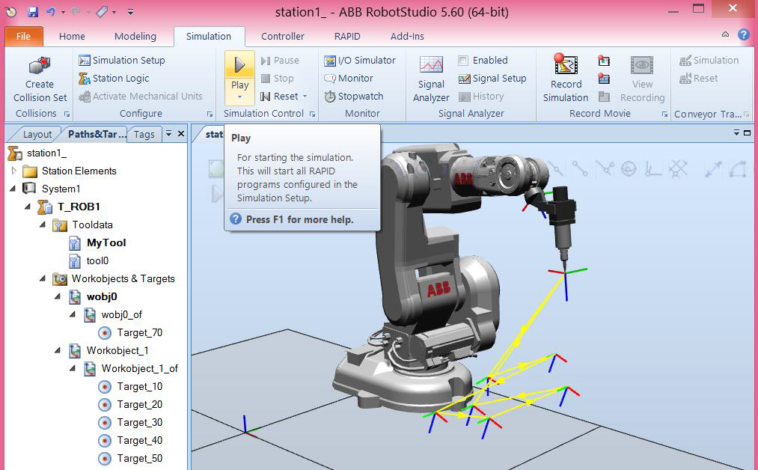Click the Help question mark icon
This screenshot has width=758, height=470.
coord(744,35)
